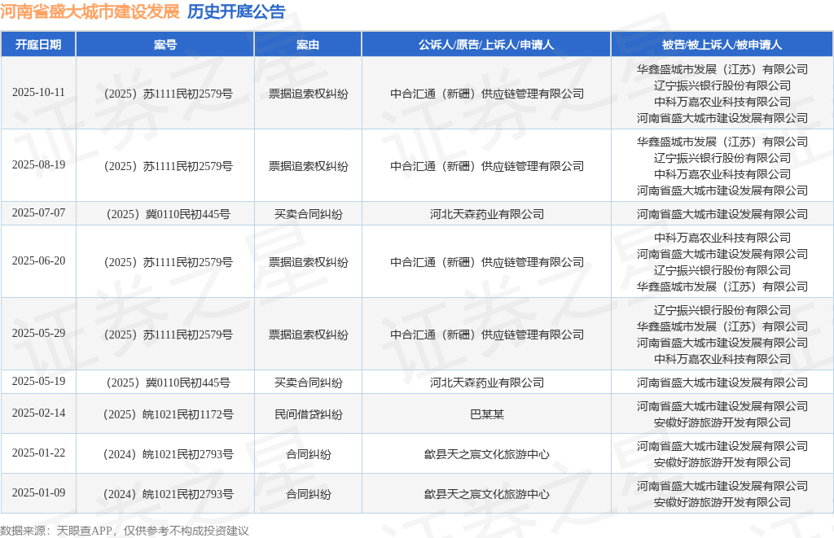Click 辽宁振兴银行股份有限公司 in 2025-10-11 row
834x538 pixels.
point(722,85)
